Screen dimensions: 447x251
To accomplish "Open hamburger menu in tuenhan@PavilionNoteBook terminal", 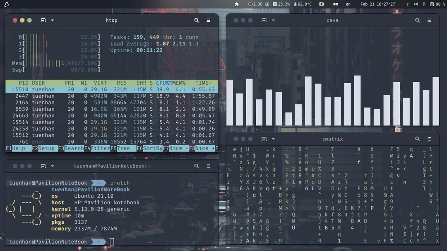I will tap(208, 166).
